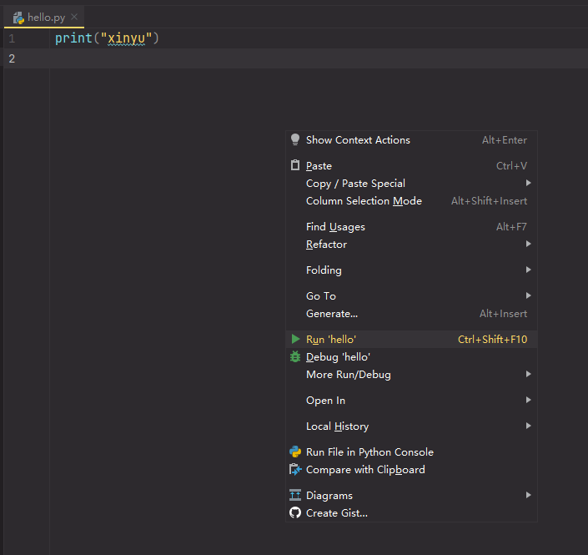Screen dimensions: 588x555
Task: Close the hello.py editor tab
Action: click(x=74, y=17)
